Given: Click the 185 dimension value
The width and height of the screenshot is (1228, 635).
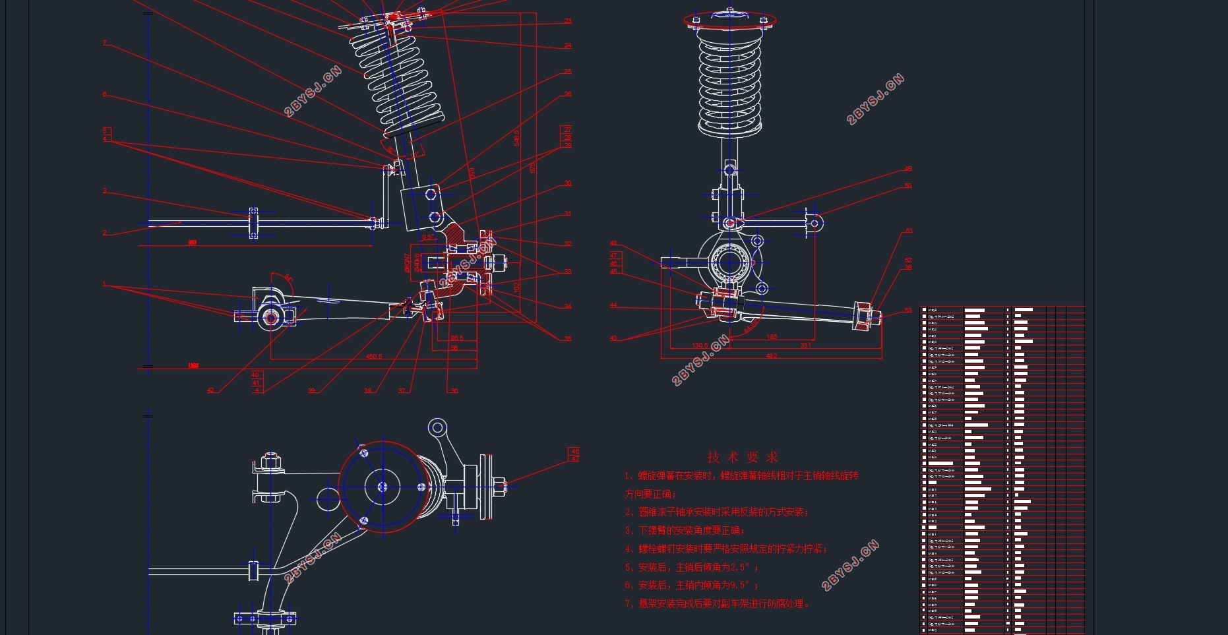Looking at the screenshot, I should [x=772, y=337].
